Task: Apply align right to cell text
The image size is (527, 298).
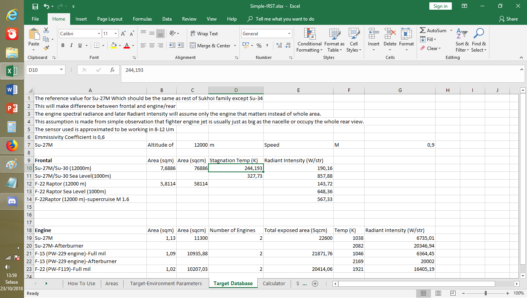Action: point(161,45)
